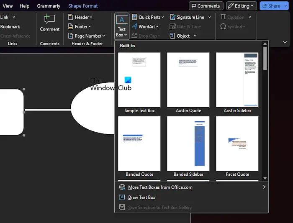Viewport: 293px width, 223px height.
Task: Expand the Header dropdown
Action: tap(91, 17)
